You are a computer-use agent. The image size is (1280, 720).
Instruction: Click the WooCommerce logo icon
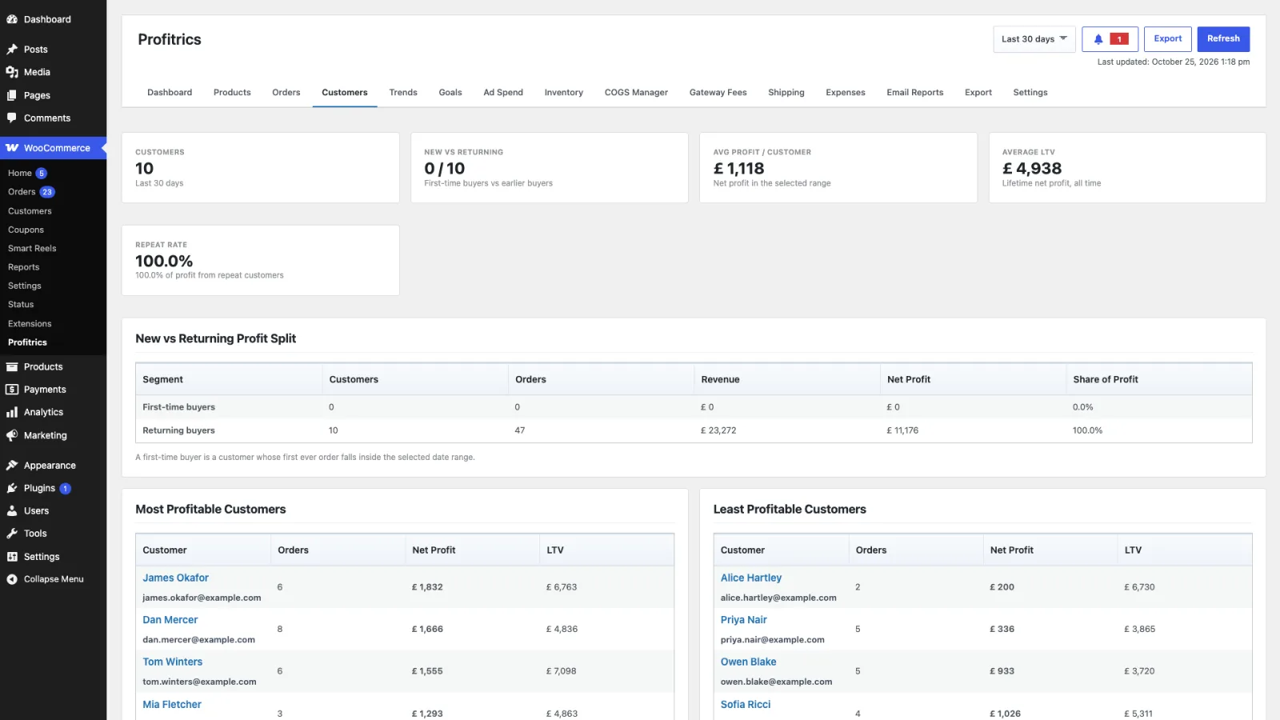tap(12, 148)
